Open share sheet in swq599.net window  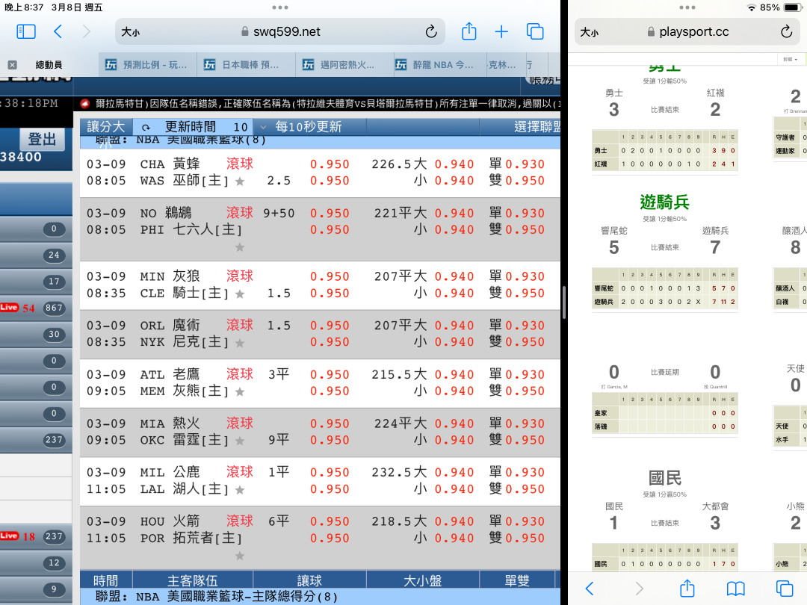tap(469, 31)
